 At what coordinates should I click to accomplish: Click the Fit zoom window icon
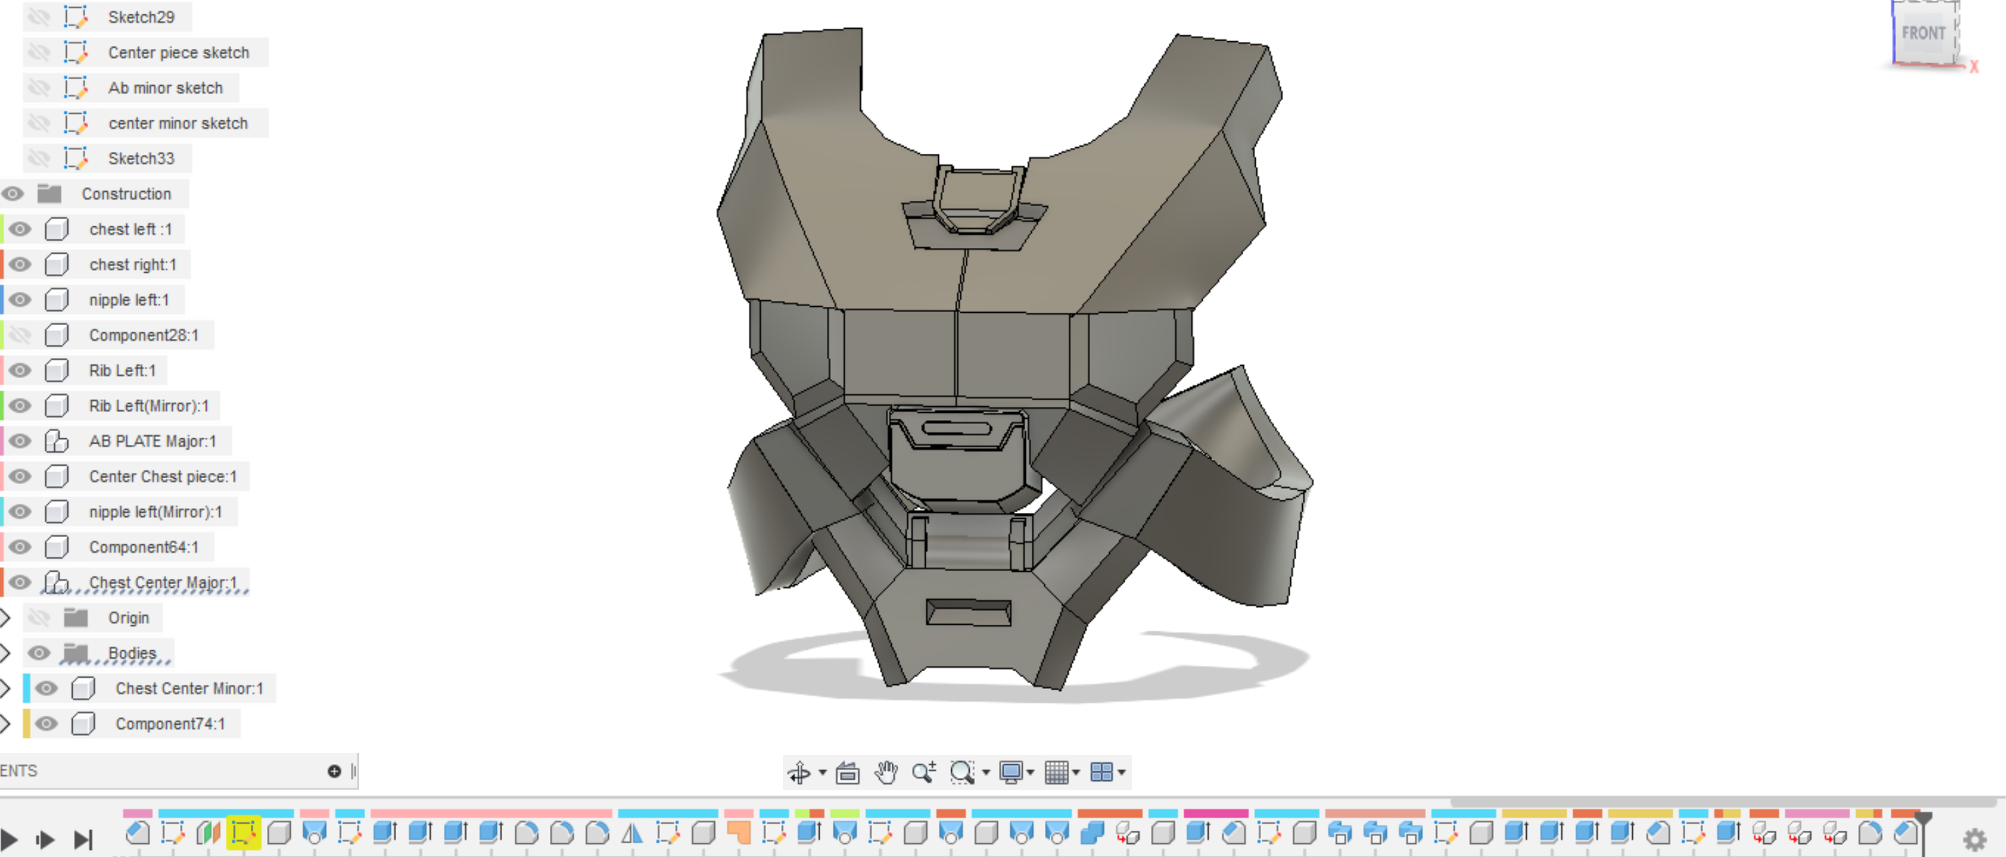pos(962,772)
